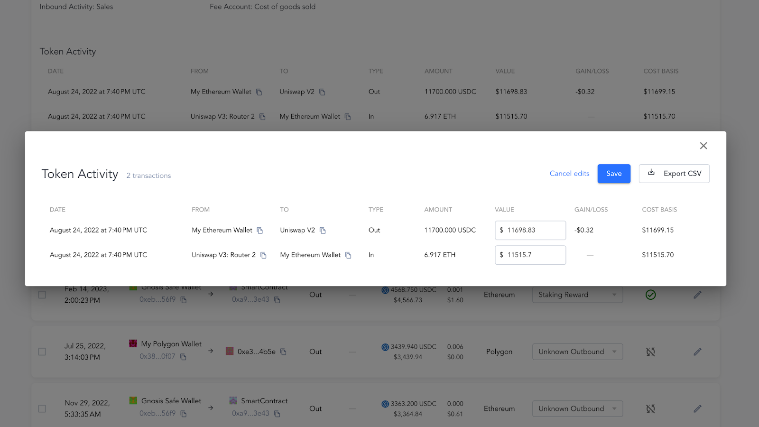
Task: Click Save button in Token Activity modal
Action: click(613, 174)
